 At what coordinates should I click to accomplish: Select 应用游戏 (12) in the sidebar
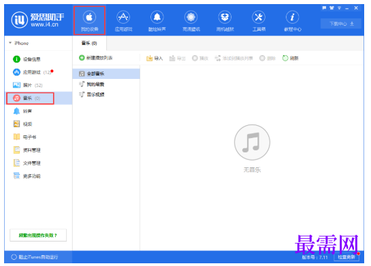coord(38,72)
